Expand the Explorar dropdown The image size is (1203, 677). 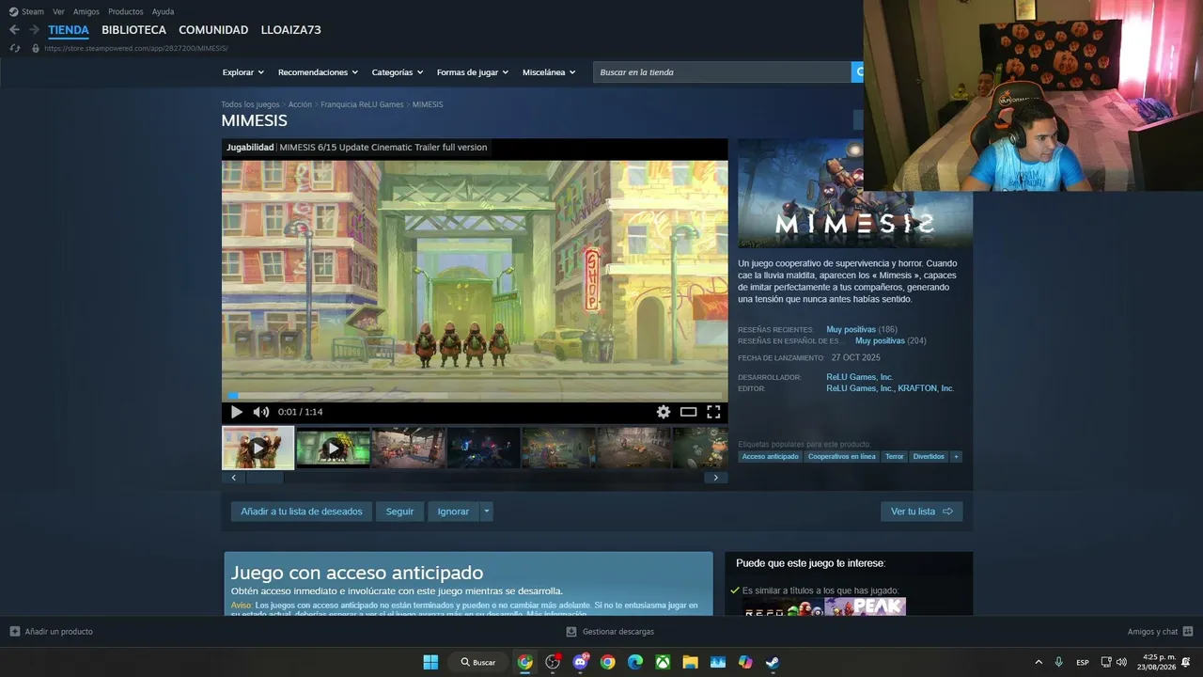click(x=243, y=72)
